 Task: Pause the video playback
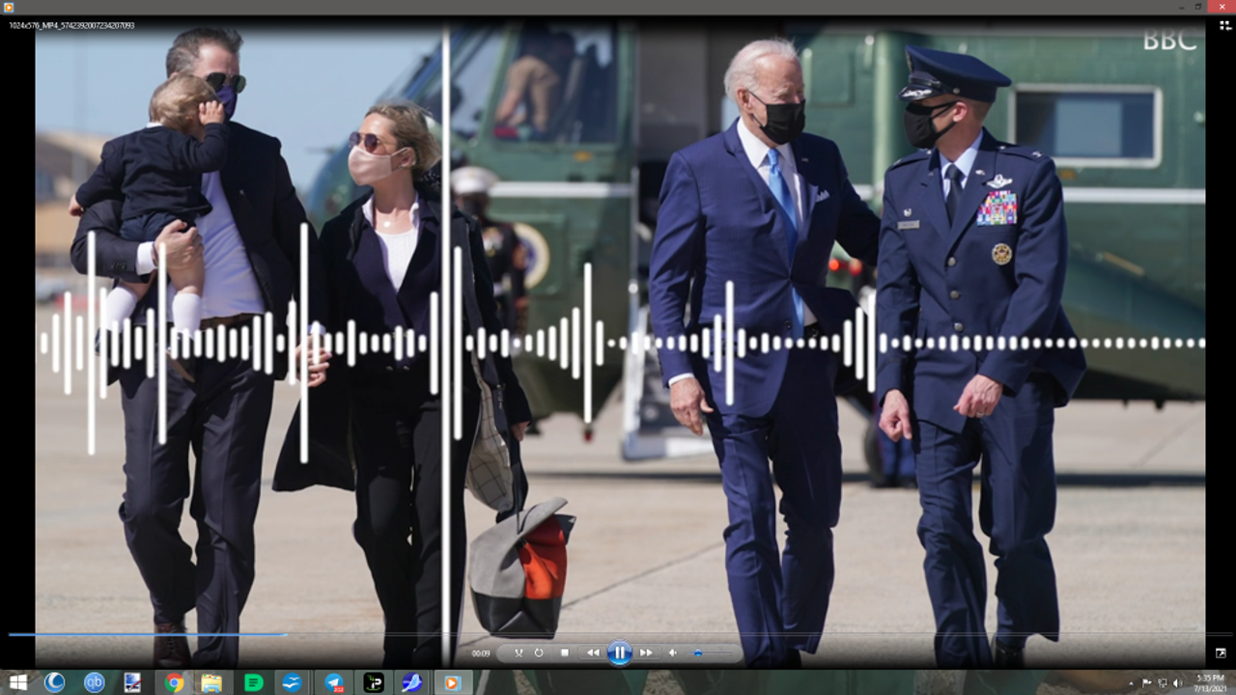click(619, 653)
